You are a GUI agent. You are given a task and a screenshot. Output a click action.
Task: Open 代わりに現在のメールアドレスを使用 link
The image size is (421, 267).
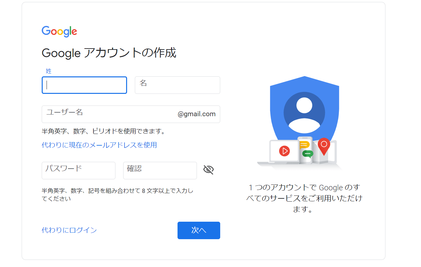click(x=99, y=145)
